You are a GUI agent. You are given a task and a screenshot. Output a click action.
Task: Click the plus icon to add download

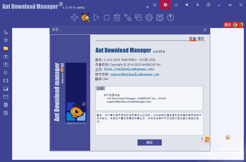tap(74, 18)
